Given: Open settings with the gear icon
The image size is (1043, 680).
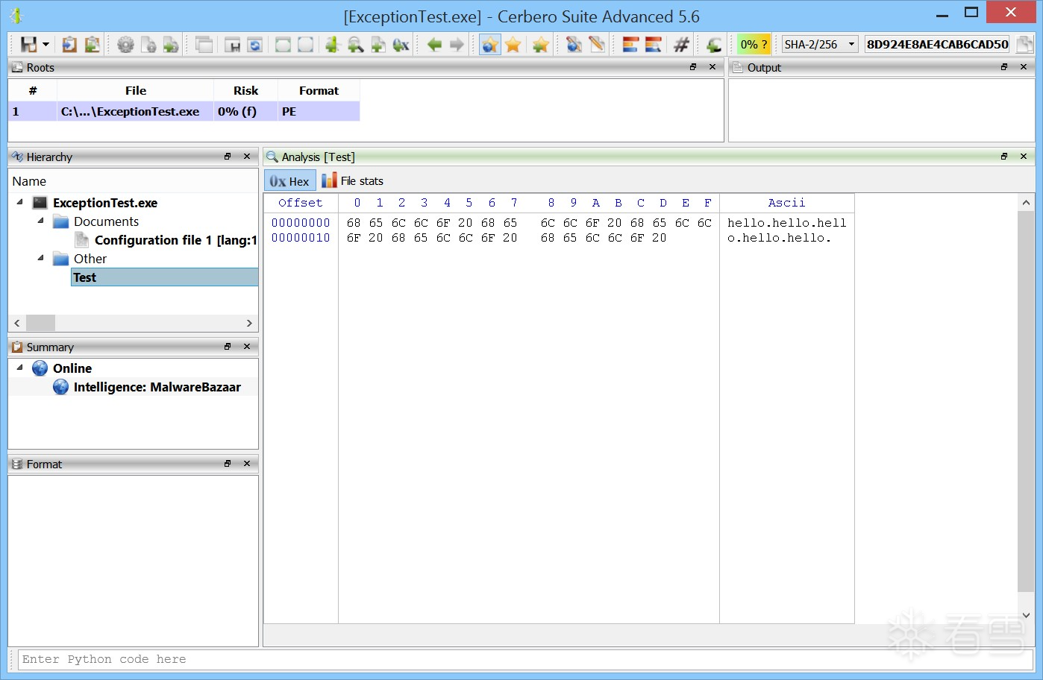Looking at the screenshot, I should point(125,45).
